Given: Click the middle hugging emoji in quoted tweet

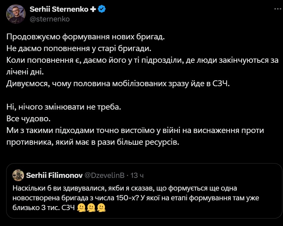Looking at the screenshot, I should (x=91, y=206).
